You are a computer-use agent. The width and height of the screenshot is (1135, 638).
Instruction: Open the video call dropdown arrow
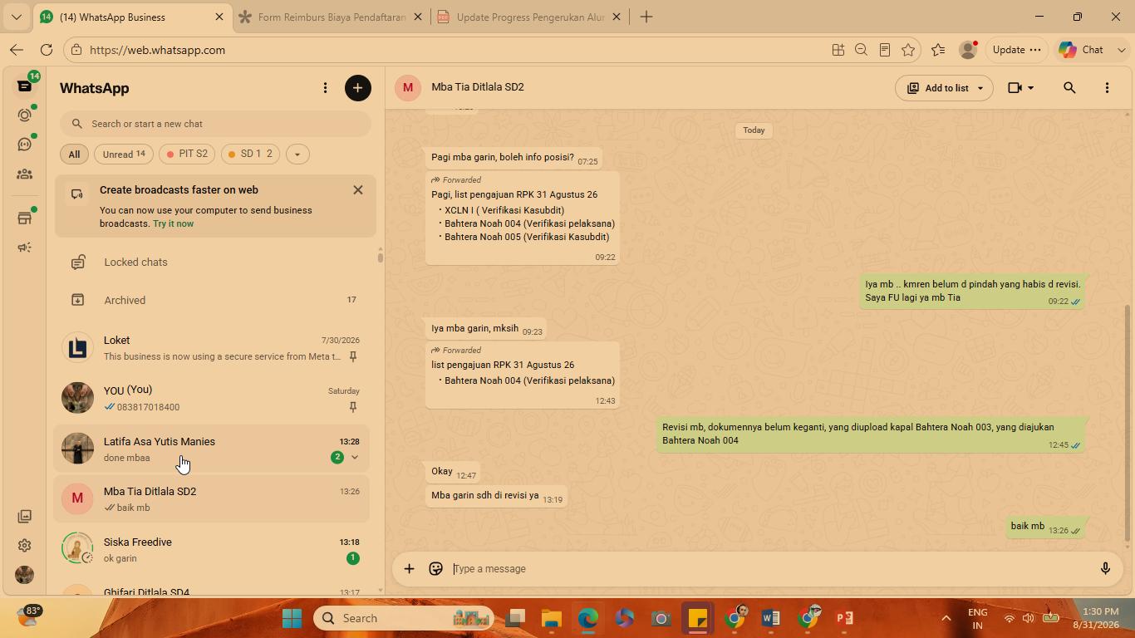(1031, 88)
